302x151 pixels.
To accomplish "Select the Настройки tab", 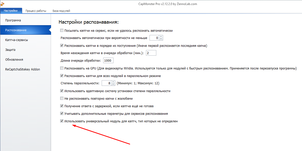I will (11, 11).
